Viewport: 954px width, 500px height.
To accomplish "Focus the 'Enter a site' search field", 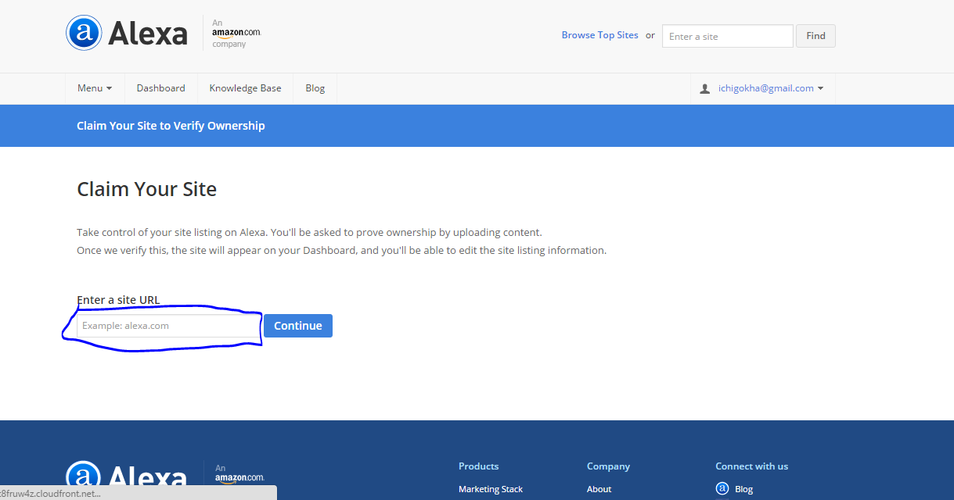I will point(728,36).
